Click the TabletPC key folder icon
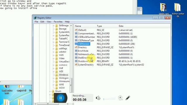 pos(56,38)
